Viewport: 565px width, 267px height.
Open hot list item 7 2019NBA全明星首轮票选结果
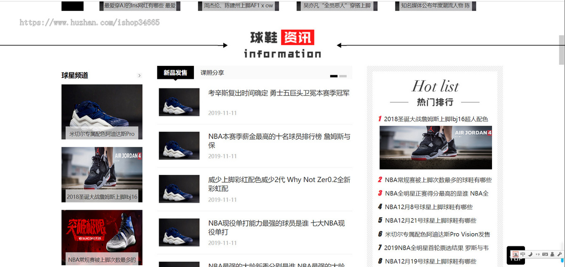pos(436,248)
